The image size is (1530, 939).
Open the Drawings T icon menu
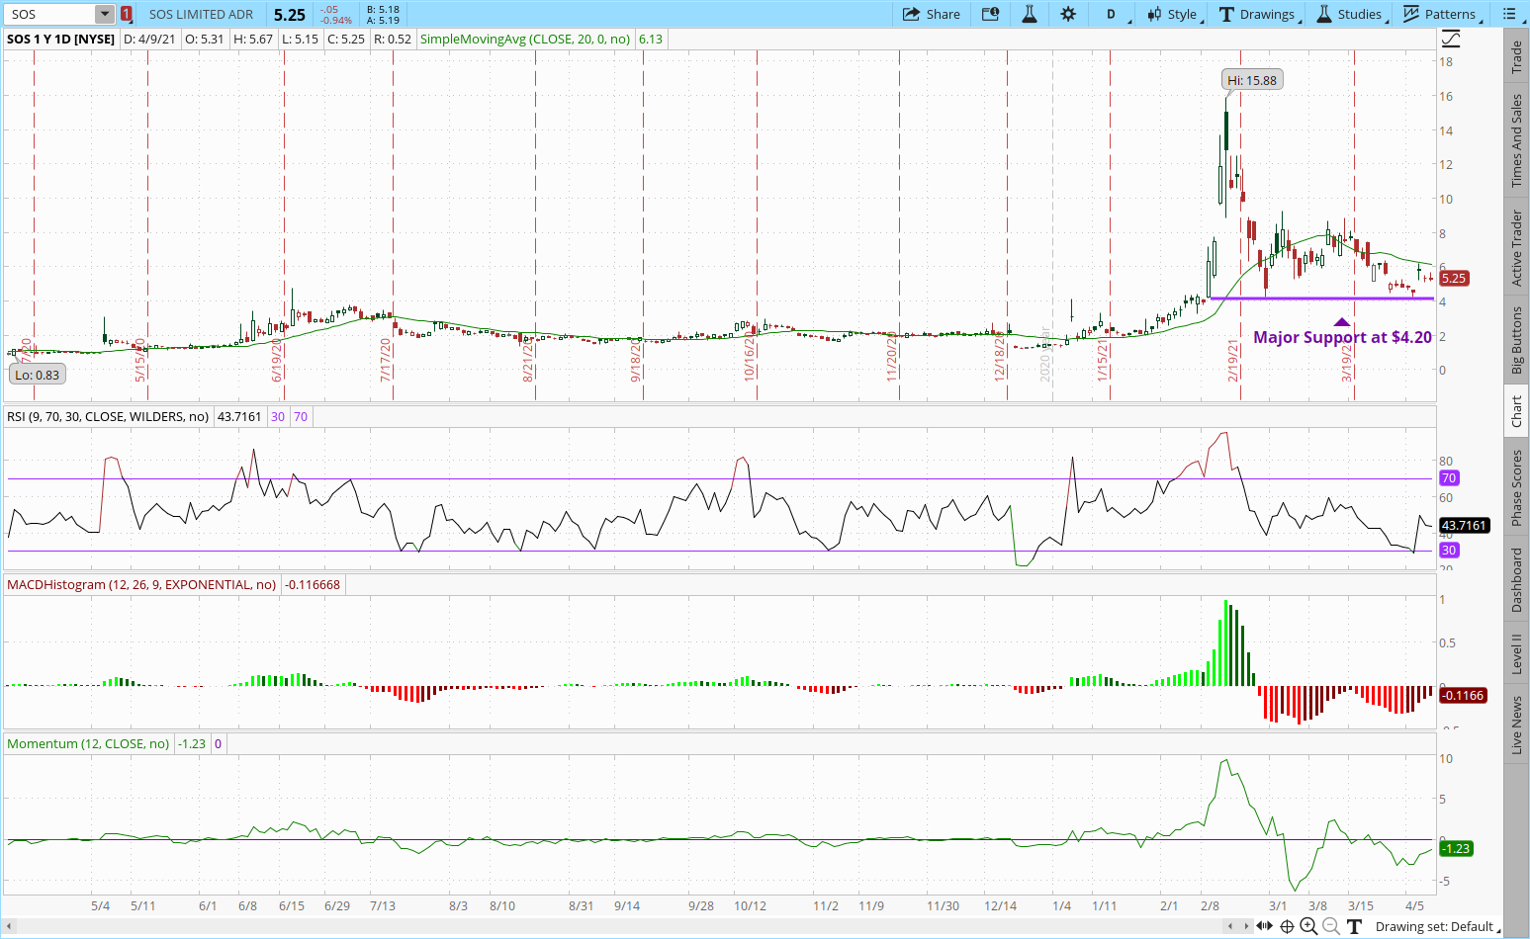click(x=1226, y=14)
